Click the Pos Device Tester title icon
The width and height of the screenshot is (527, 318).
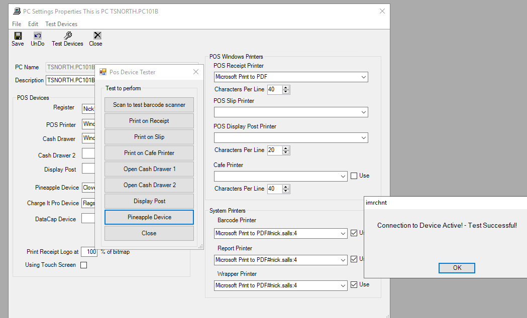[x=103, y=72]
